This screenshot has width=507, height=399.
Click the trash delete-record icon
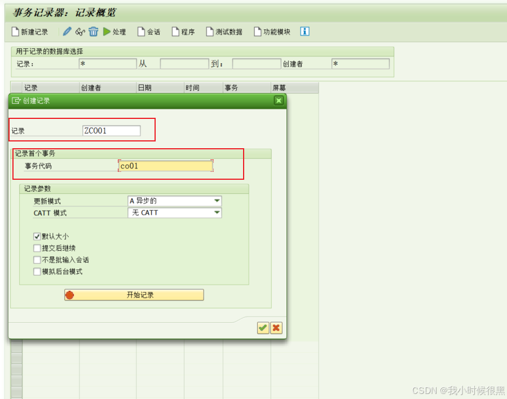click(94, 32)
